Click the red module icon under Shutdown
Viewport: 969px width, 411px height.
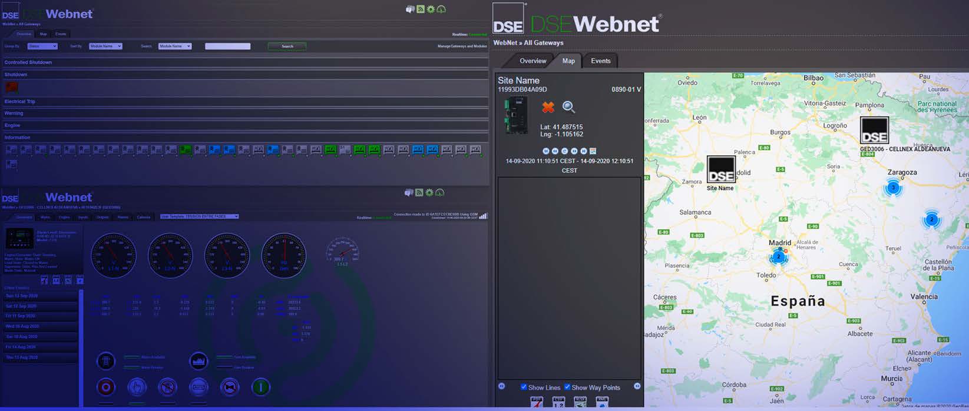(x=12, y=88)
